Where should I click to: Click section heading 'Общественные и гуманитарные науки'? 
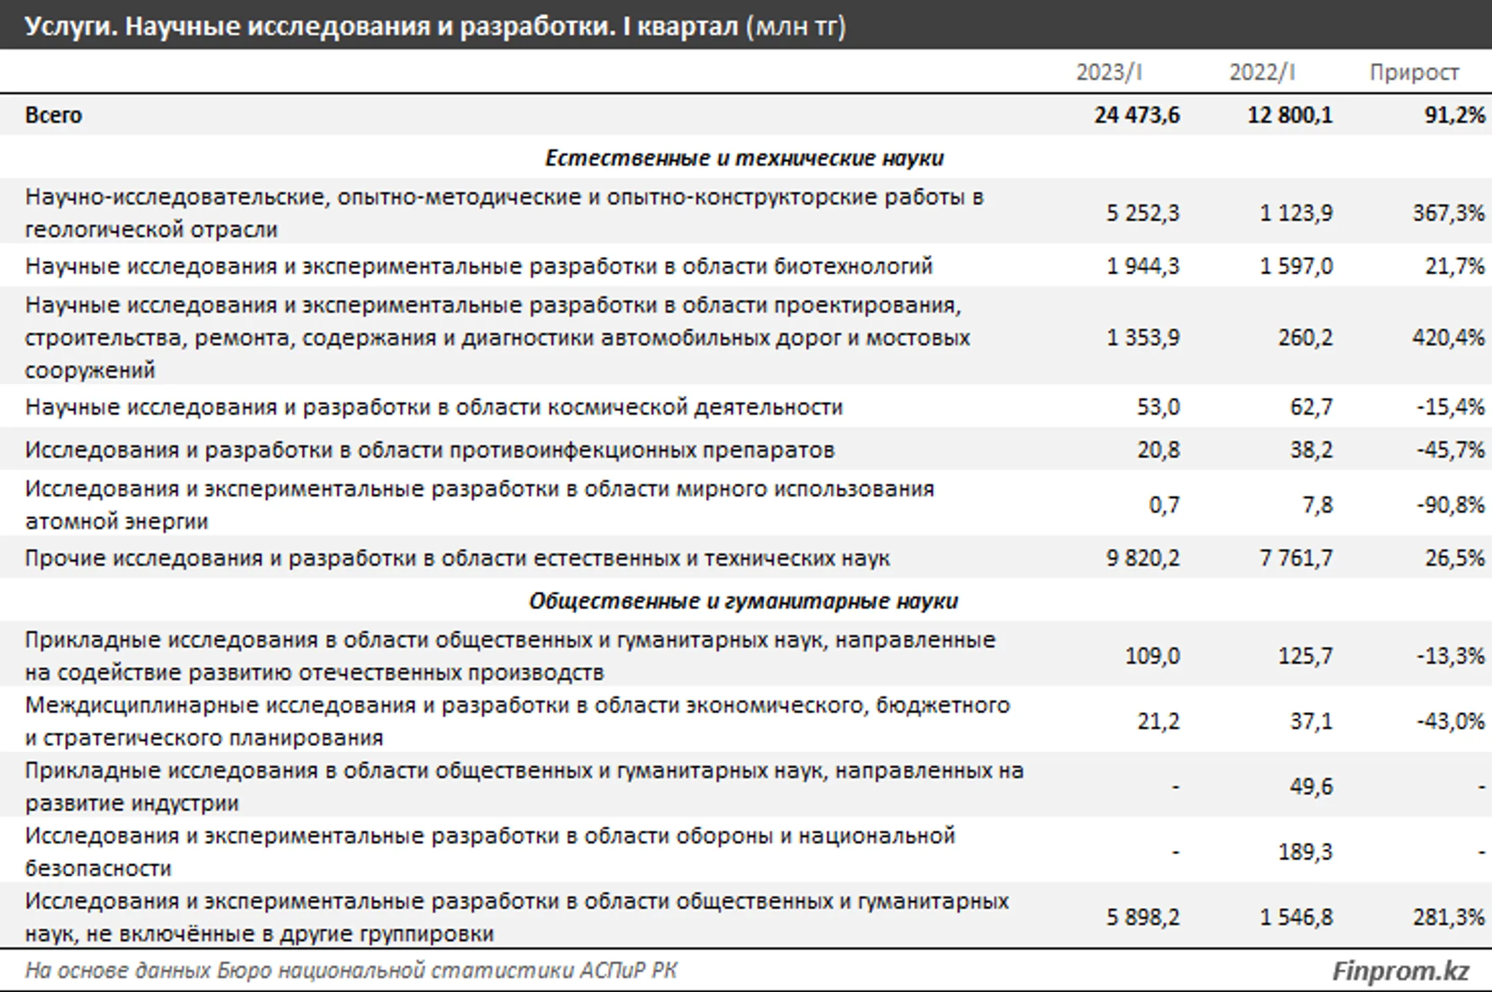[x=744, y=600]
